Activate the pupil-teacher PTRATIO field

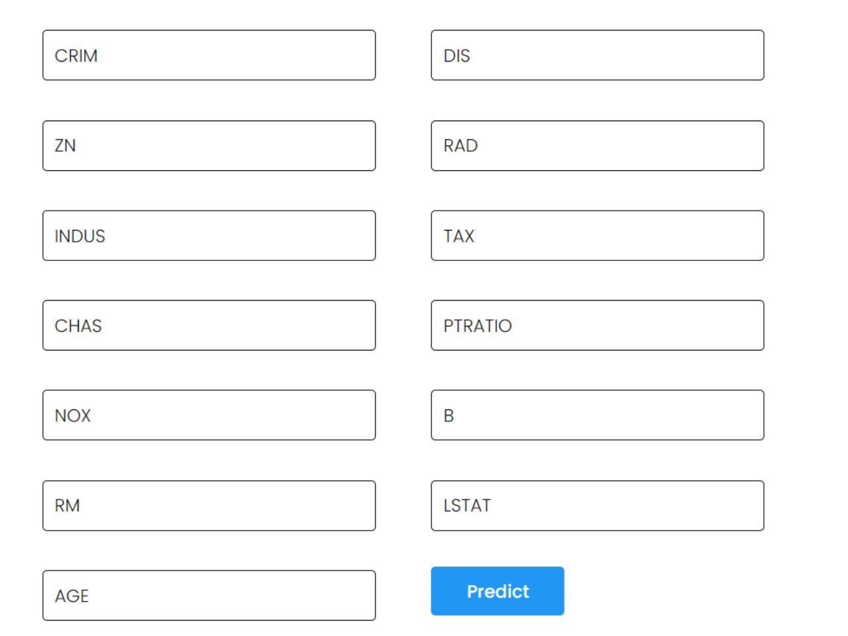(x=598, y=325)
